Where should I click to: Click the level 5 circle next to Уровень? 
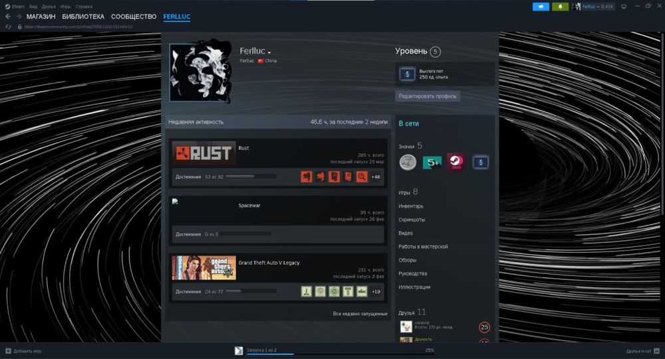tap(435, 52)
